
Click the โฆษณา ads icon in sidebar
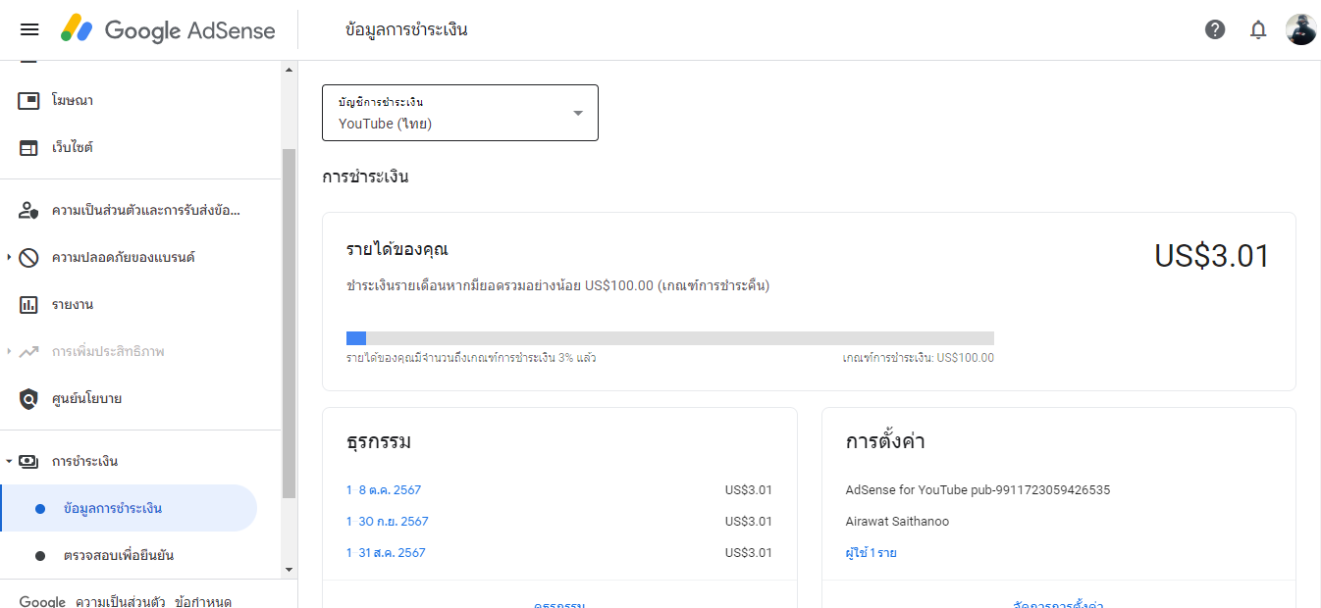tap(28, 100)
